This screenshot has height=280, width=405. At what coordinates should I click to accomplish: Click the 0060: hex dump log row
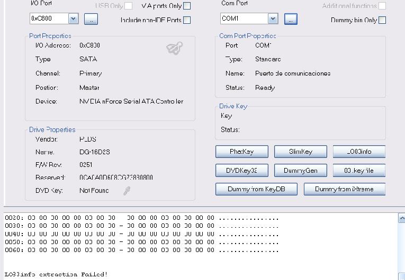coord(141,250)
